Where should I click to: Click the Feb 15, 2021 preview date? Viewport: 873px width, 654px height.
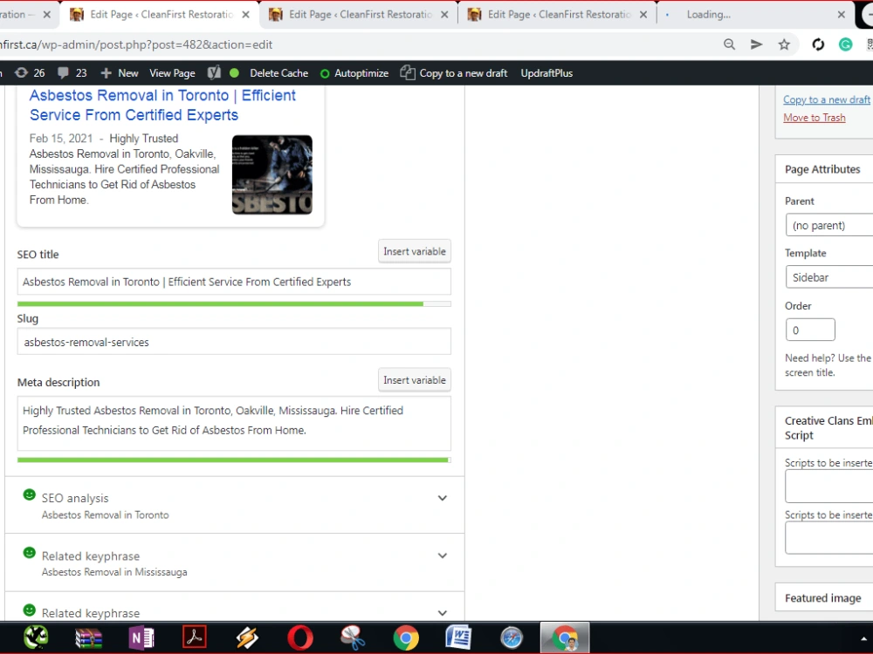[x=61, y=139]
